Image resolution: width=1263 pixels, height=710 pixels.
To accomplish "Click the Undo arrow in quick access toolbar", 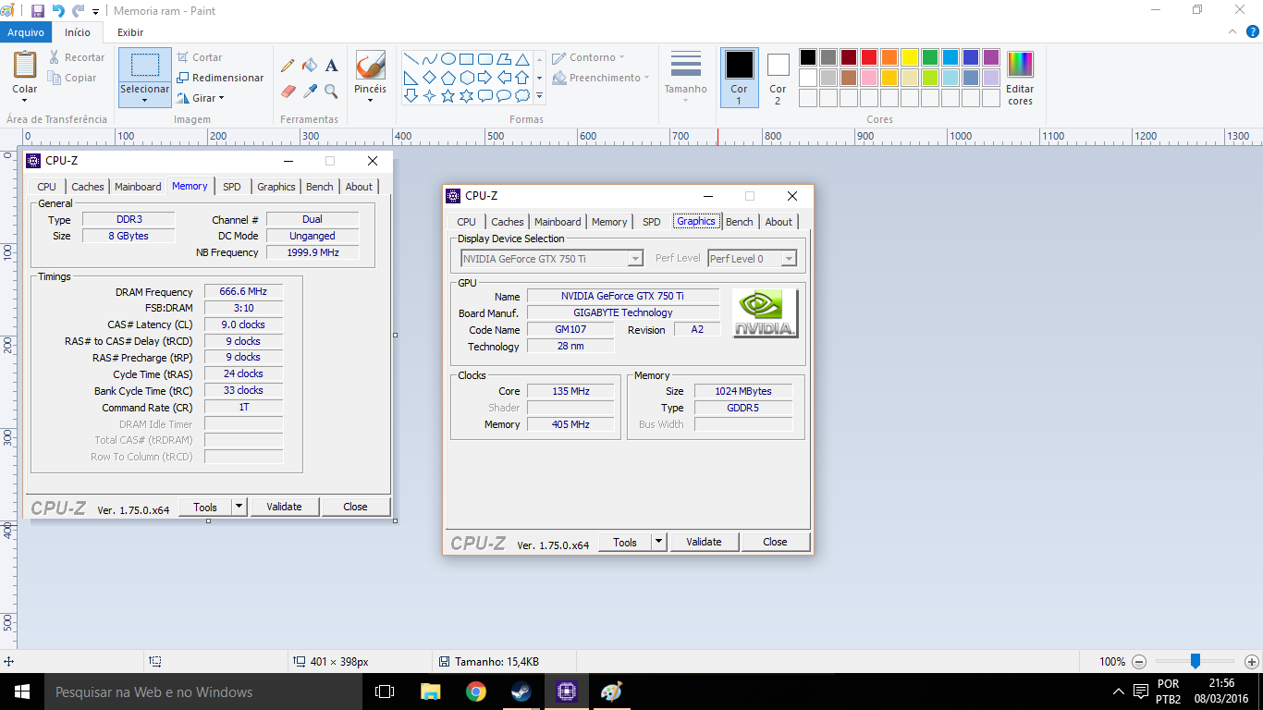I will coord(58,10).
